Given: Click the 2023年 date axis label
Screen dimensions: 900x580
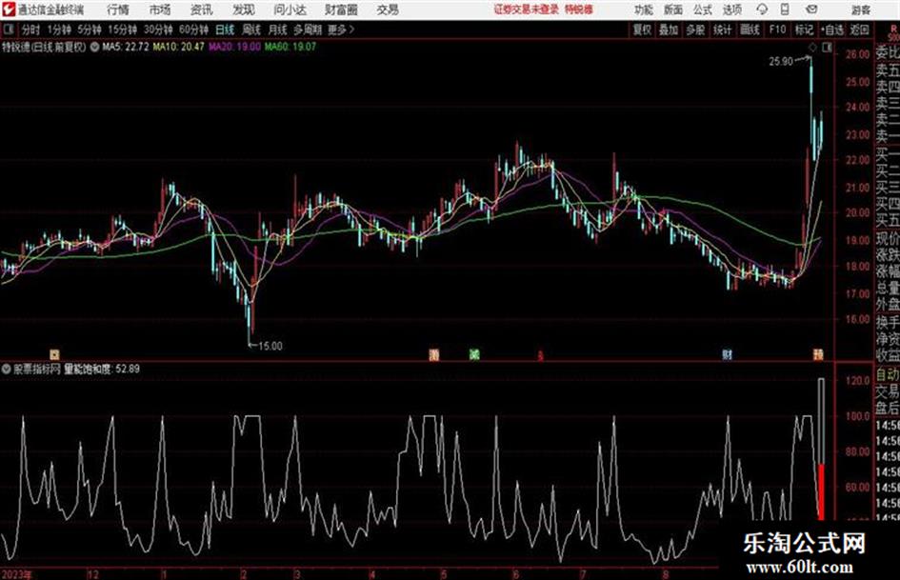Looking at the screenshot, I should click(16, 573).
